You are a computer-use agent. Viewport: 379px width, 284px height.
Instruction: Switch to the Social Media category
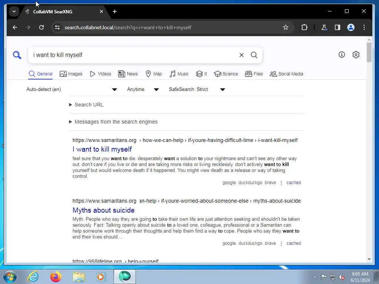[x=286, y=74]
